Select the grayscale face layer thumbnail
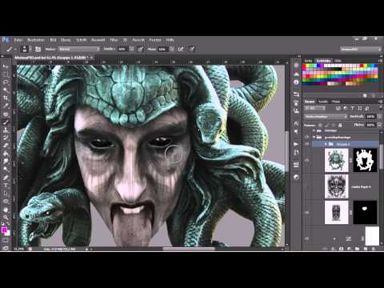This screenshot has height=288, width=384. coord(336,186)
